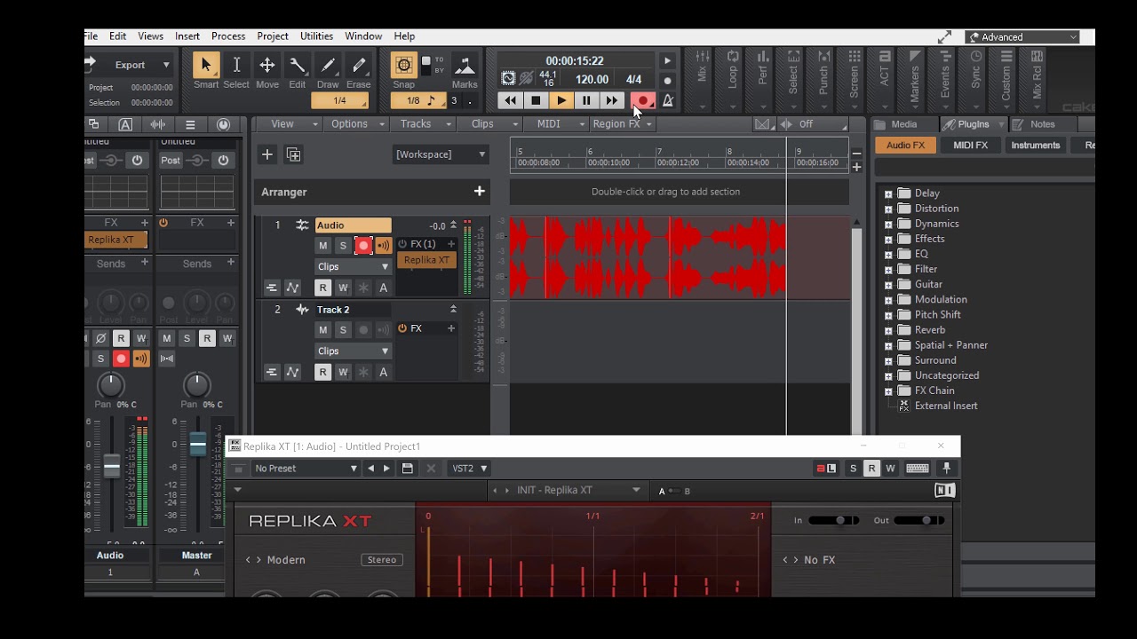The image size is (1137, 639).
Task: Open Clips dropdown on Track 2
Action: point(353,351)
